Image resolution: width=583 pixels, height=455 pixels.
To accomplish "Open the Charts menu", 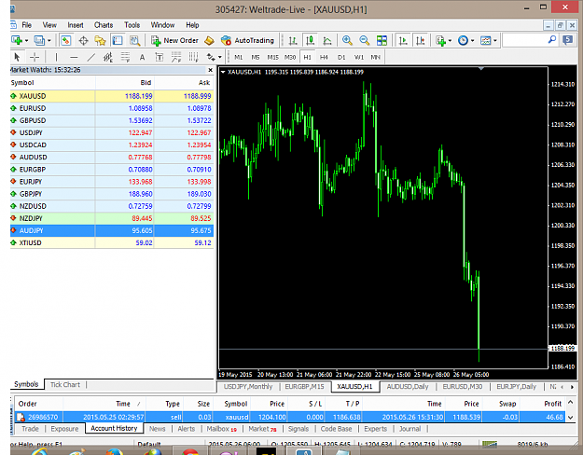I will point(104,25).
